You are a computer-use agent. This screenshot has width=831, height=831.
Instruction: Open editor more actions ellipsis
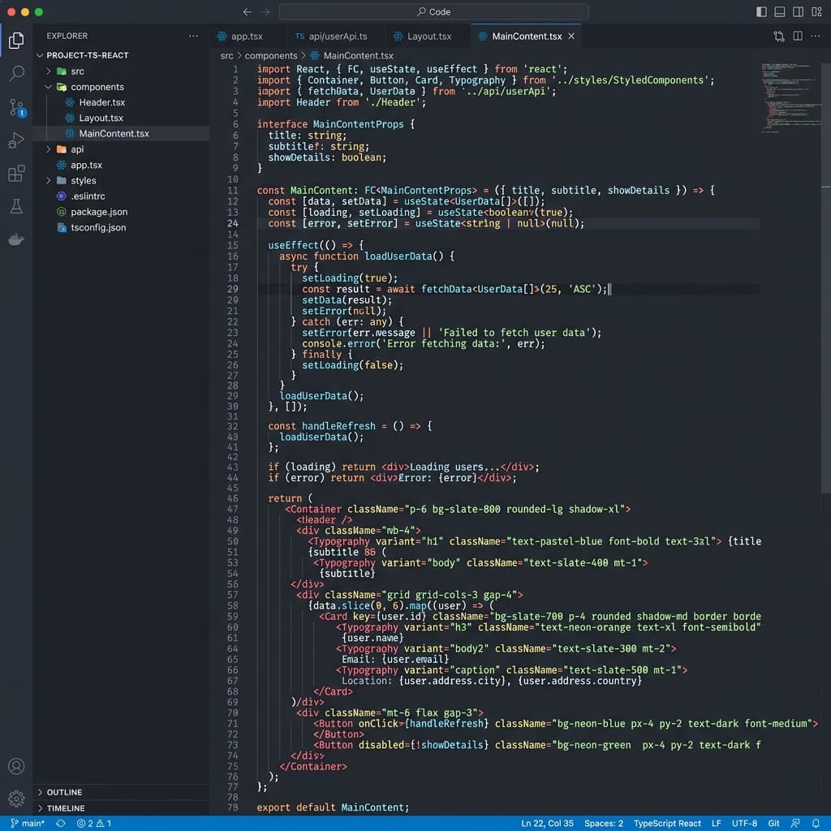(x=816, y=36)
